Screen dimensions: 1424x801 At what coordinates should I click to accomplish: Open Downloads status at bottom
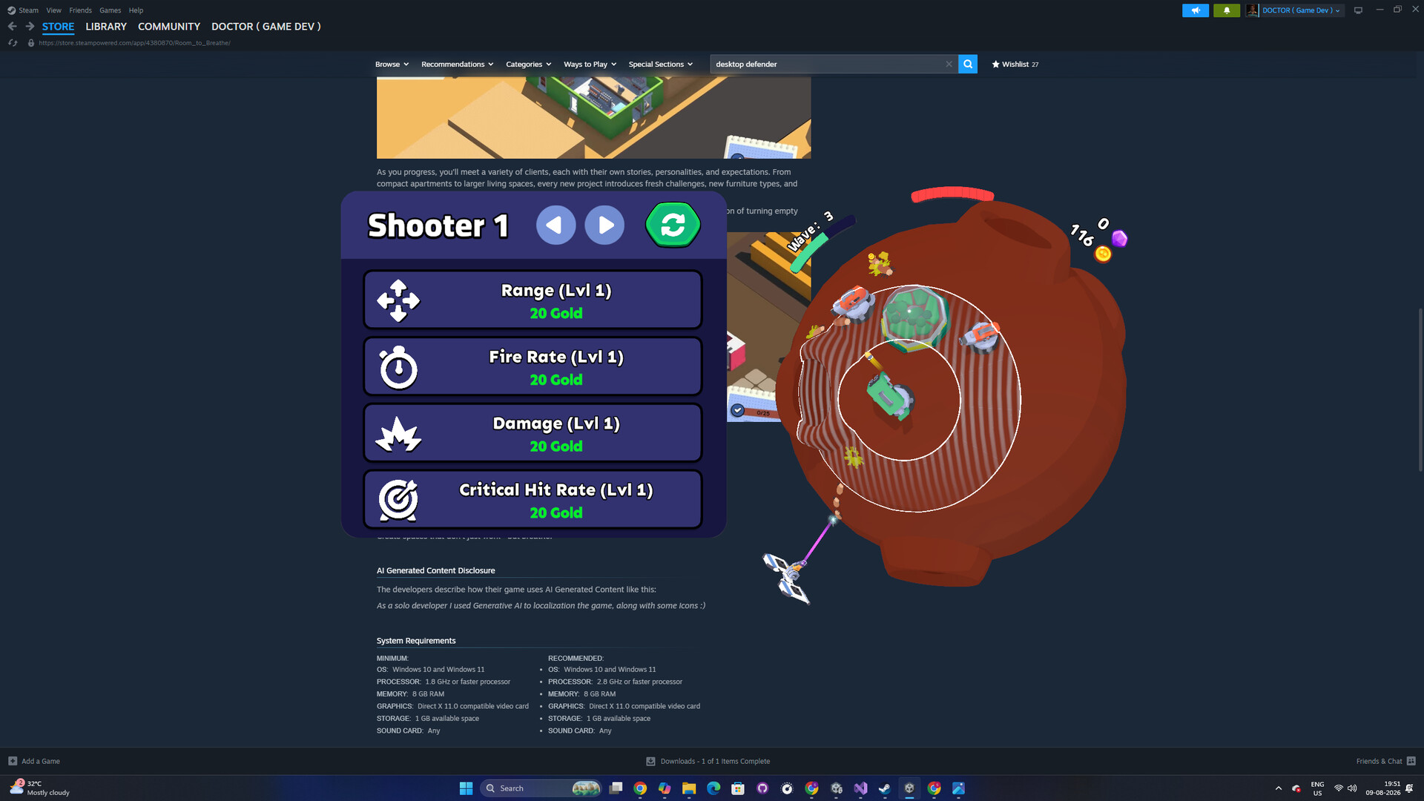[x=708, y=761]
